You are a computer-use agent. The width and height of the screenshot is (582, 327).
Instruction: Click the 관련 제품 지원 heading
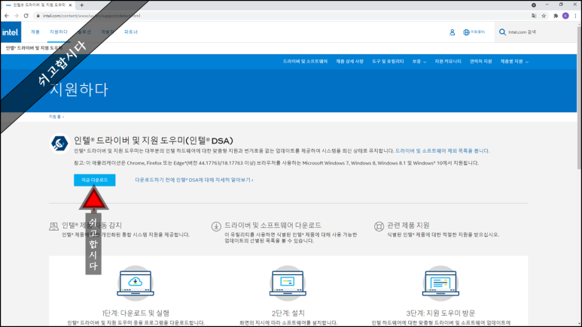pyautogui.click(x=408, y=226)
